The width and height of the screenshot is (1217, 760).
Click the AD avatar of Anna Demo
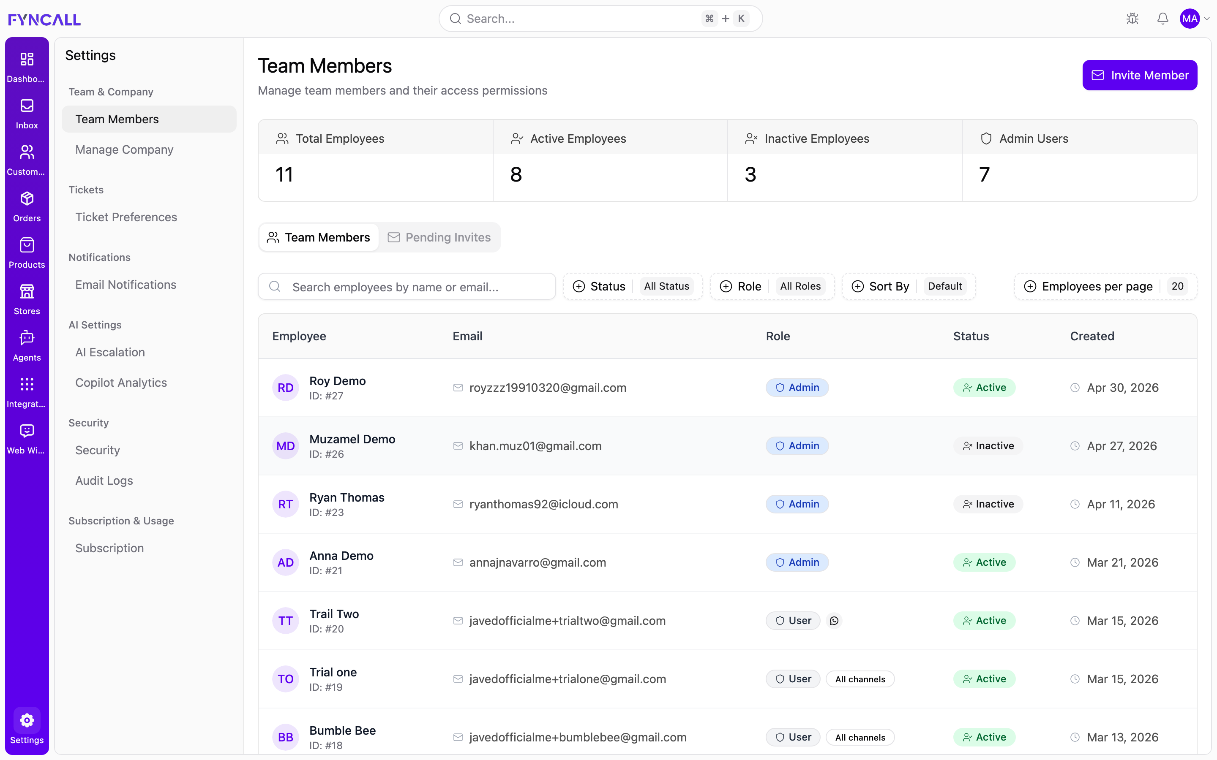(x=286, y=562)
